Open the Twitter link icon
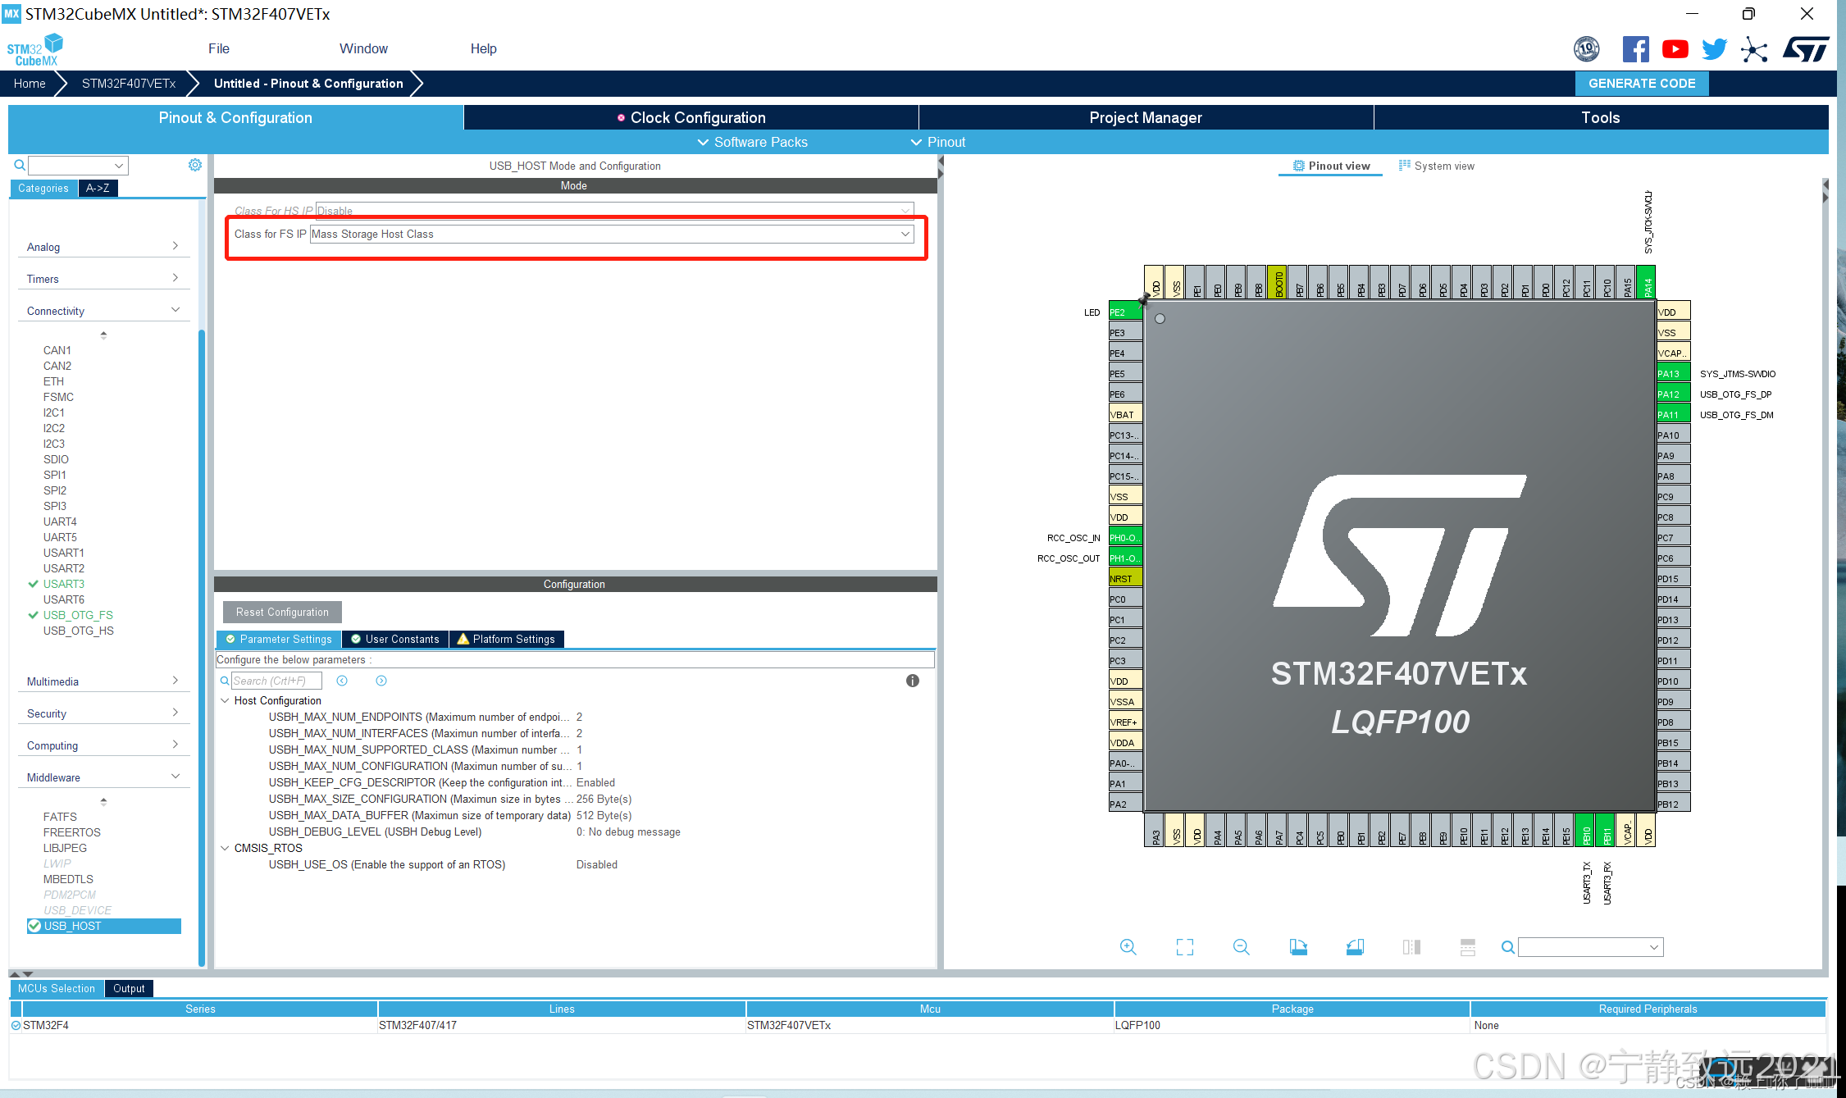Image resolution: width=1846 pixels, height=1098 pixels. point(1714,49)
